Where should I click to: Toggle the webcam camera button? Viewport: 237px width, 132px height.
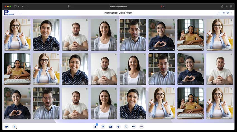click(x=7, y=127)
